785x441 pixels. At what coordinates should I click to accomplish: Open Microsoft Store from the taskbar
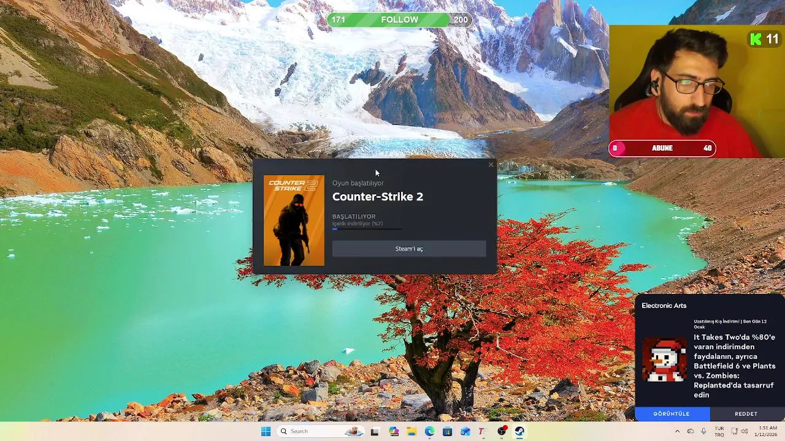coord(448,431)
